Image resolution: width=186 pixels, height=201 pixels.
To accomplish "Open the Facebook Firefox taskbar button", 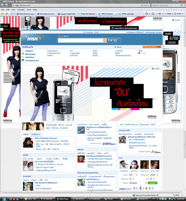I will point(95,199).
